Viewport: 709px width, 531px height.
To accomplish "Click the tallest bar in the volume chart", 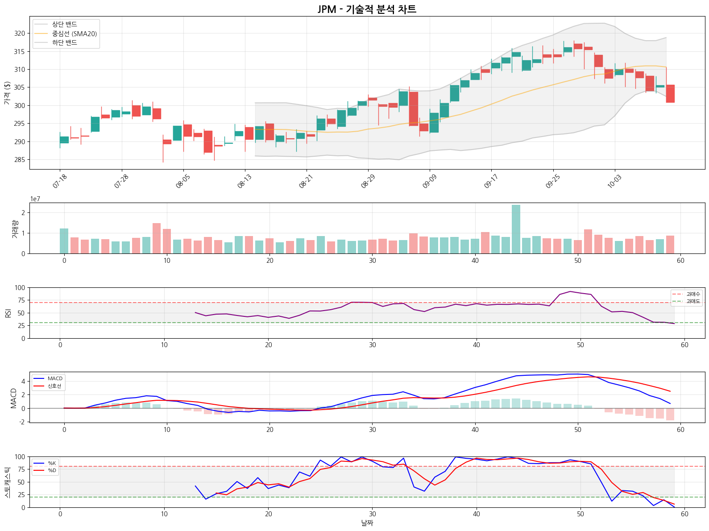I will point(516,229).
